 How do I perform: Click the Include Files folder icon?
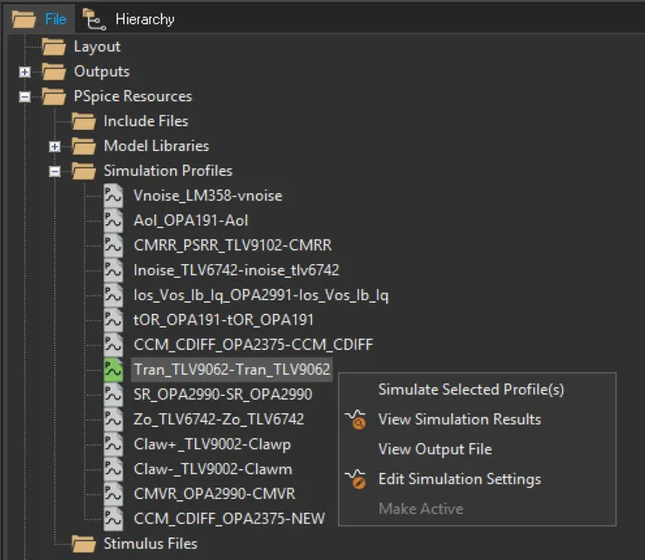84,121
